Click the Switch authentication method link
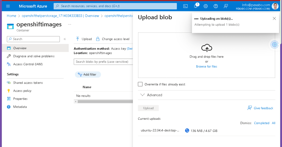282x147 pixels. tap(130, 48)
